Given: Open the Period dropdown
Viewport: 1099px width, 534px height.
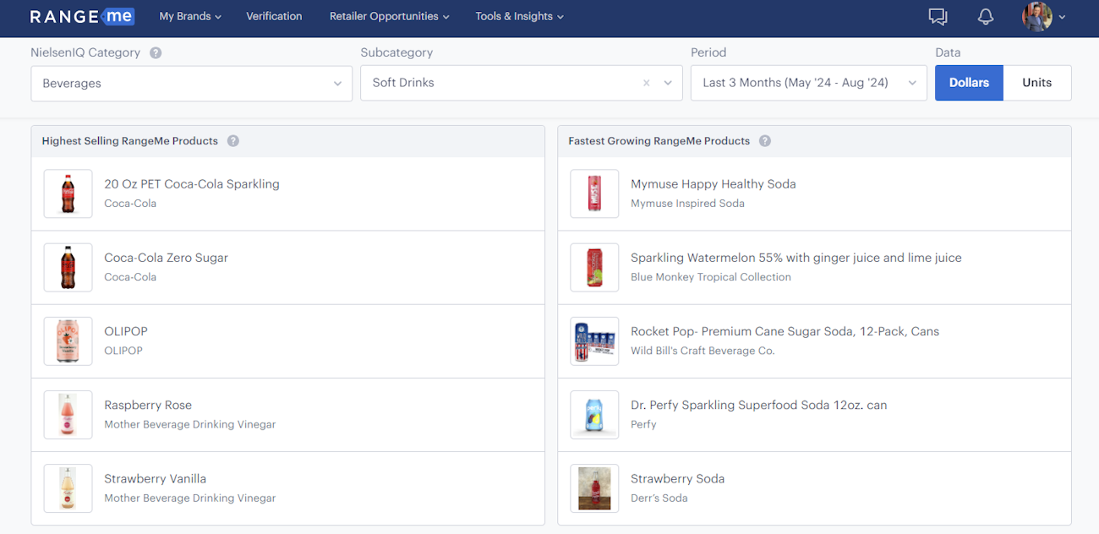Looking at the screenshot, I should tap(912, 84).
